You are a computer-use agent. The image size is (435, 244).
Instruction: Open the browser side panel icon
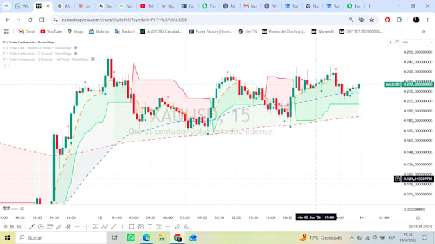point(42,20)
